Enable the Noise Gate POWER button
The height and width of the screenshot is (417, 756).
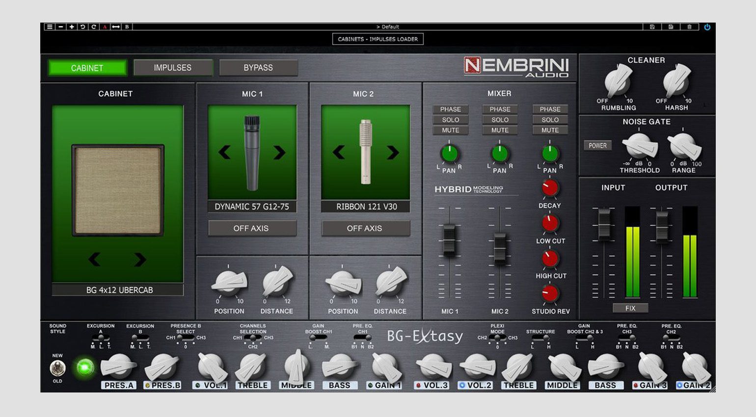click(598, 146)
